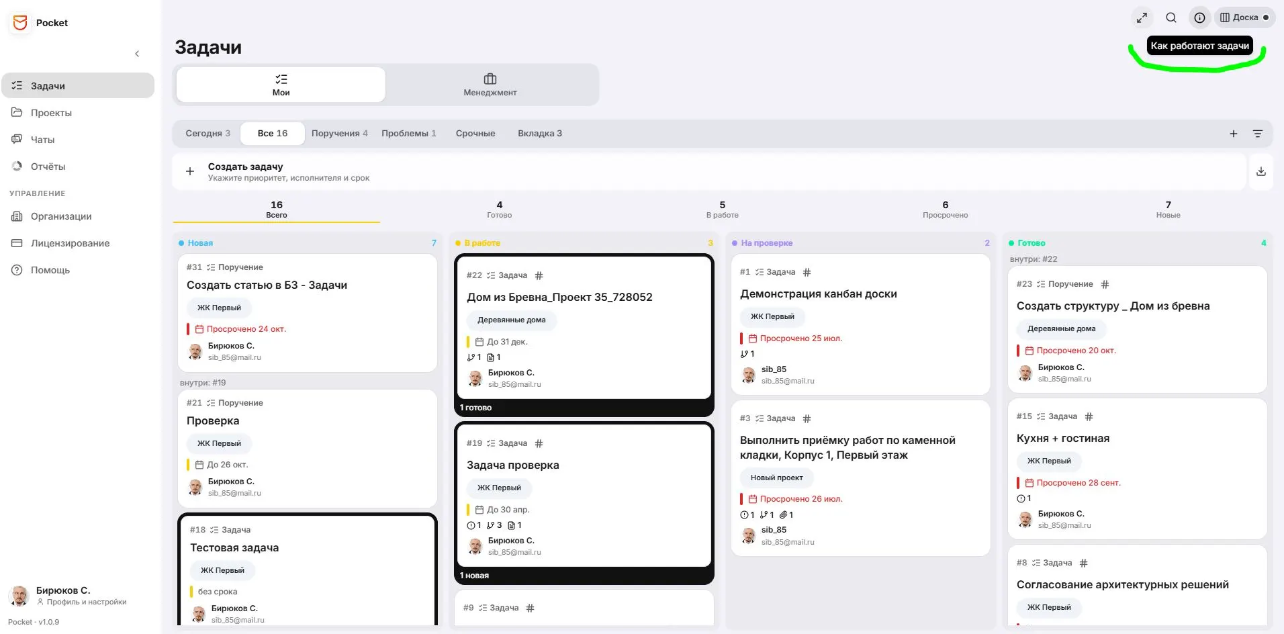1284x634 pixels.
Task: Select Задачи in the sidebar
Action: tap(78, 86)
